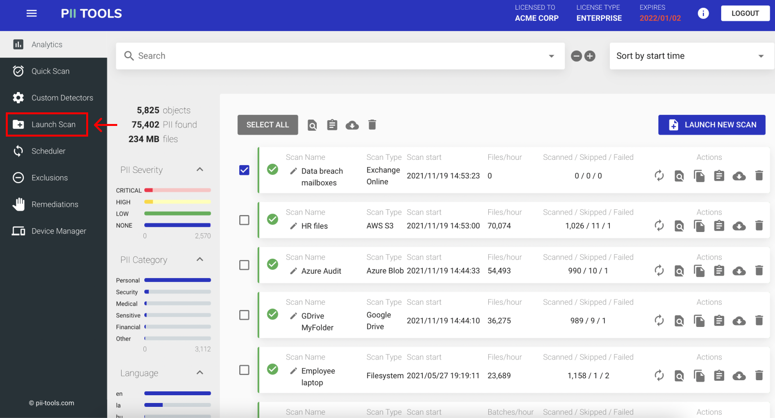
Task: Open the Scheduler page
Action: tap(53, 151)
